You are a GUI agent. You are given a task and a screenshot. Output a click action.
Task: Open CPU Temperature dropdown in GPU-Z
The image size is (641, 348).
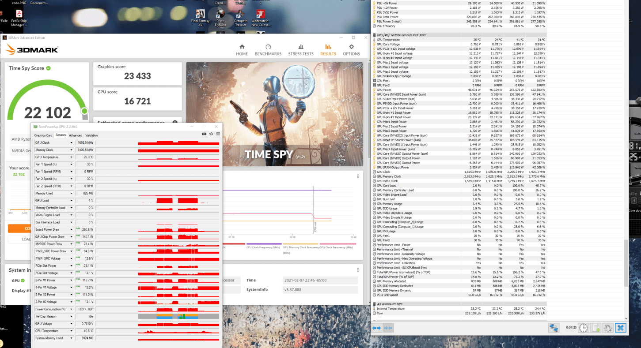[x=71, y=331]
